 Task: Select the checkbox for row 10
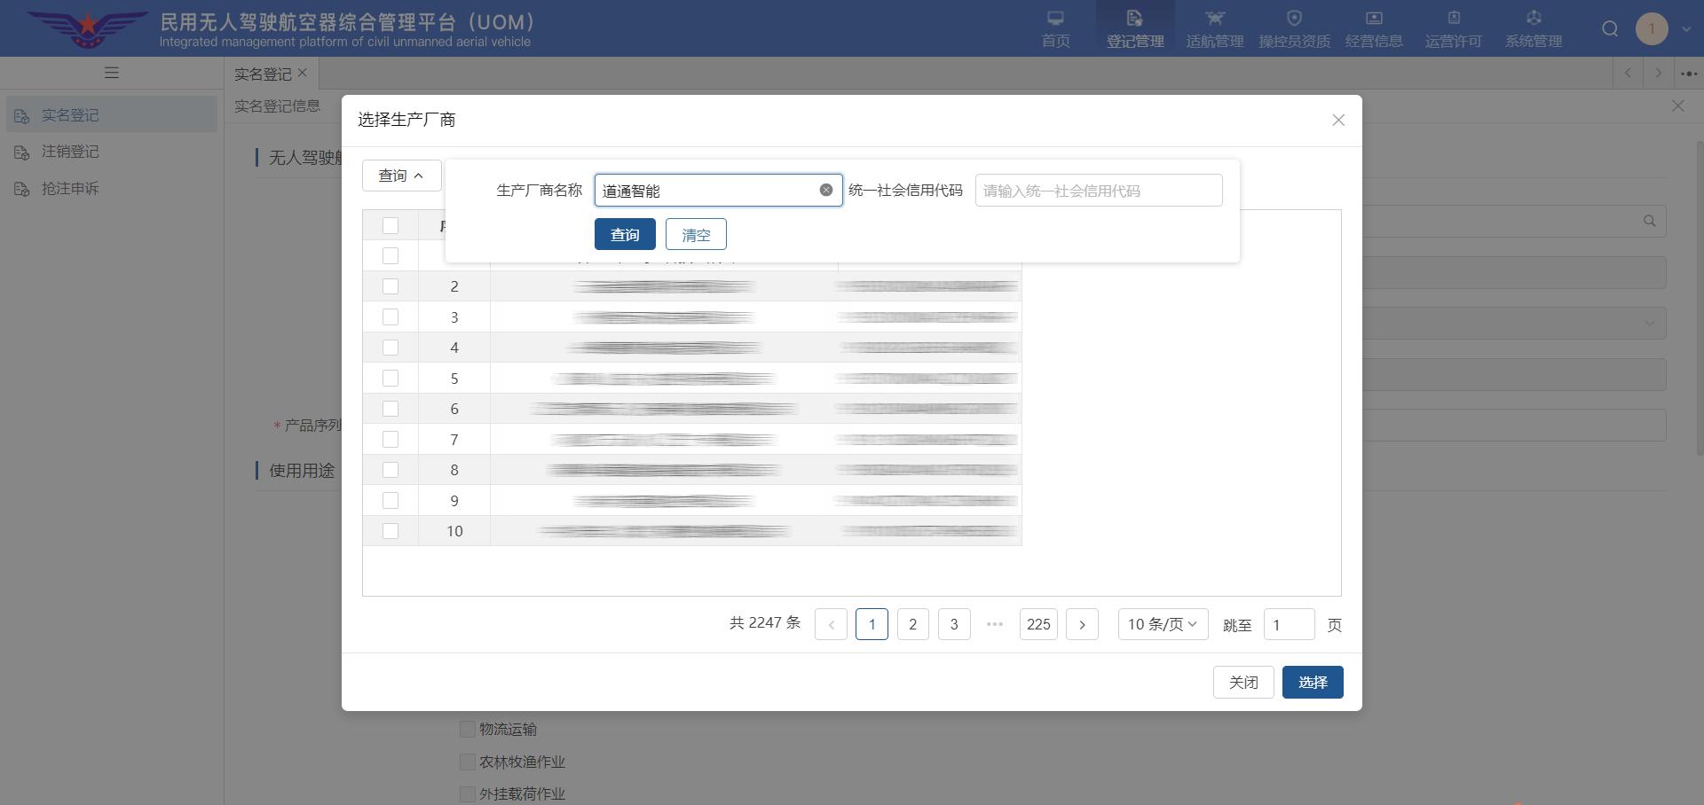click(x=390, y=531)
